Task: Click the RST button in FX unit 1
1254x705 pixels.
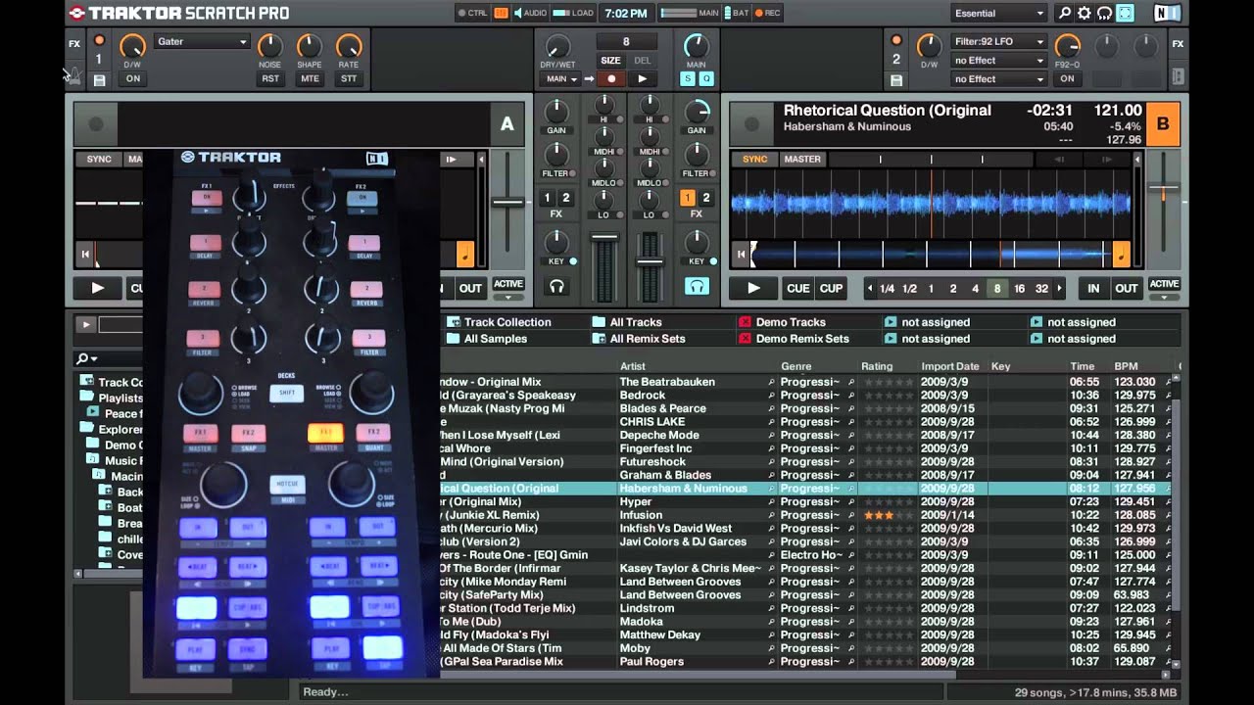Action: click(x=270, y=78)
